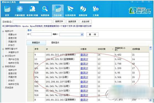Click the 停留时间(小时) column header
154x103 pixels.
pos(123,49)
